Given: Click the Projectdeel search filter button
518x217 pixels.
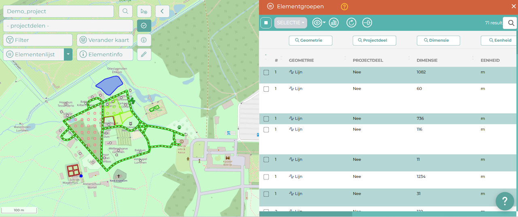Looking at the screenshot, I should [374, 40].
